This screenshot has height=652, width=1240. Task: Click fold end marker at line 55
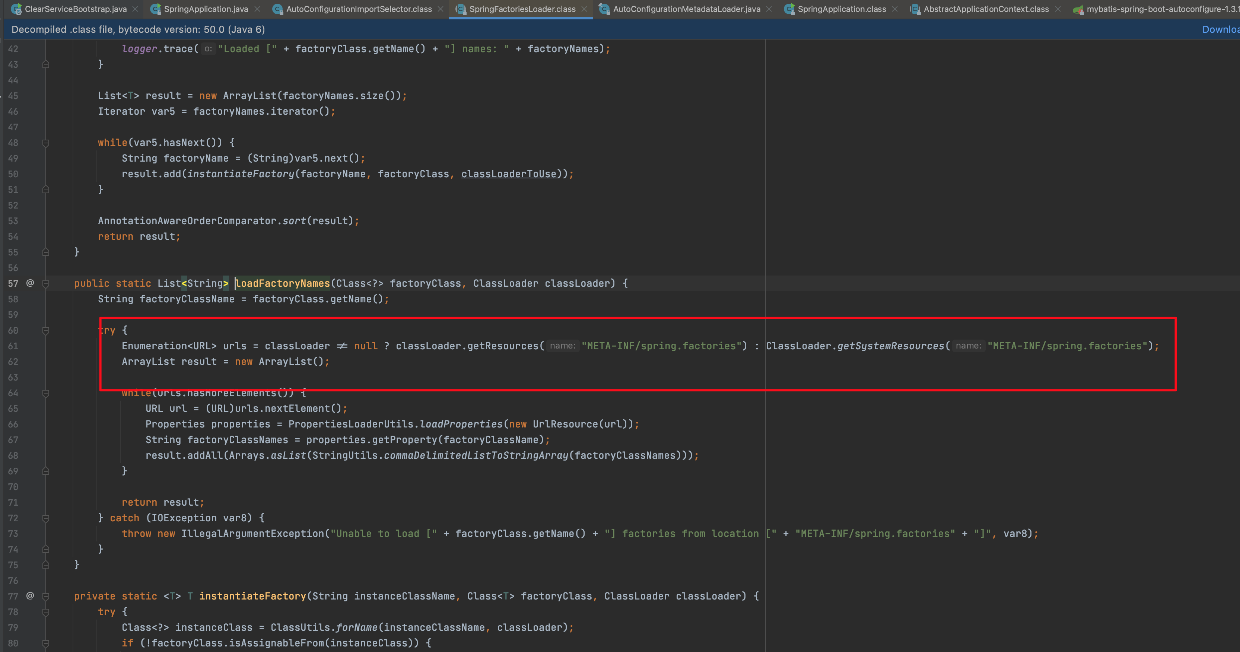point(46,252)
